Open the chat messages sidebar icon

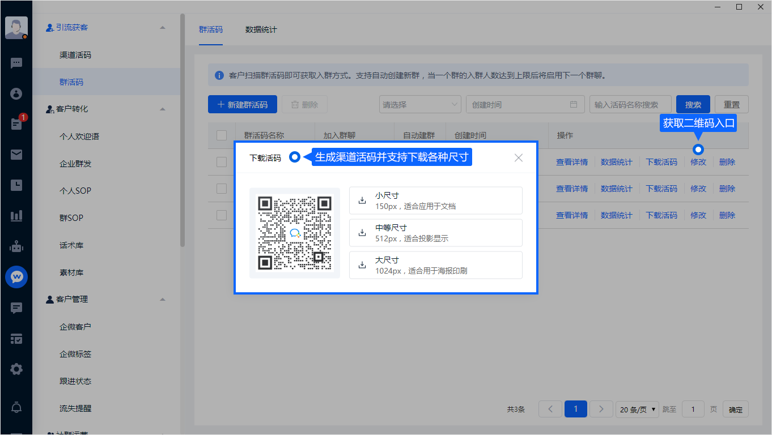(x=16, y=63)
